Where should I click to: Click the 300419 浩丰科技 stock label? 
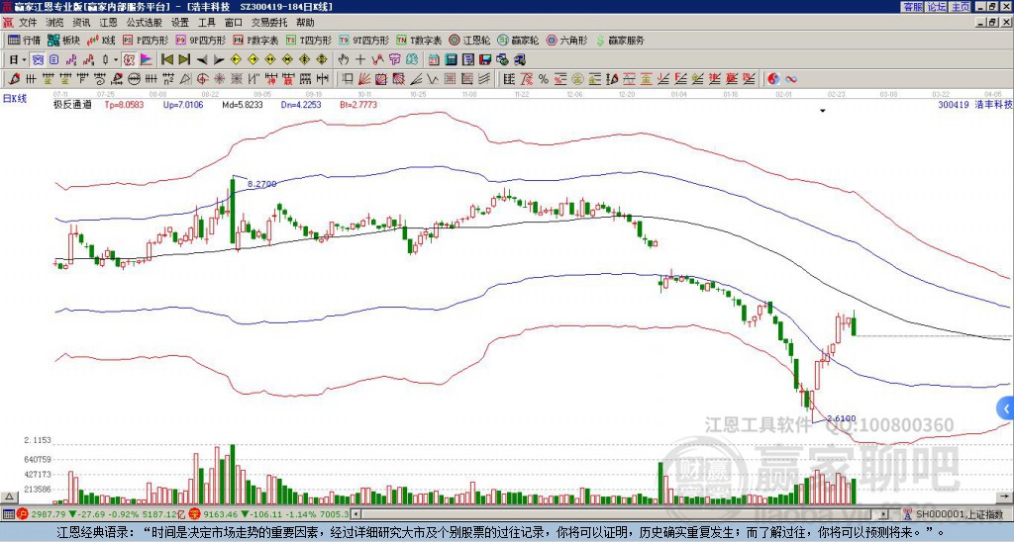pos(974,104)
